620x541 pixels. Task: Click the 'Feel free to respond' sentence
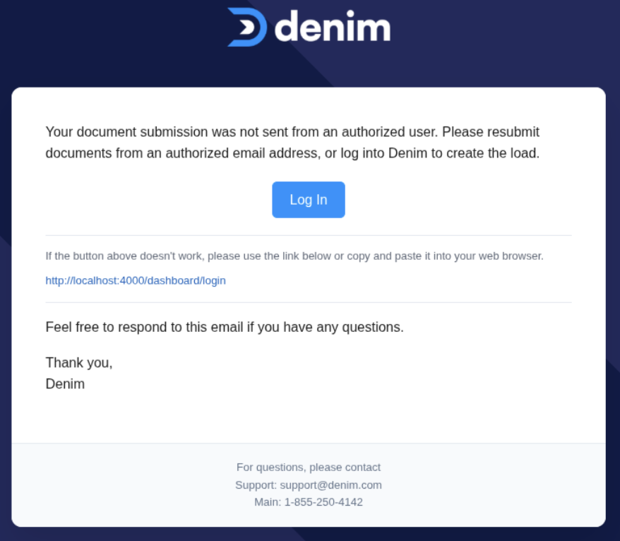[x=225, y=327]
